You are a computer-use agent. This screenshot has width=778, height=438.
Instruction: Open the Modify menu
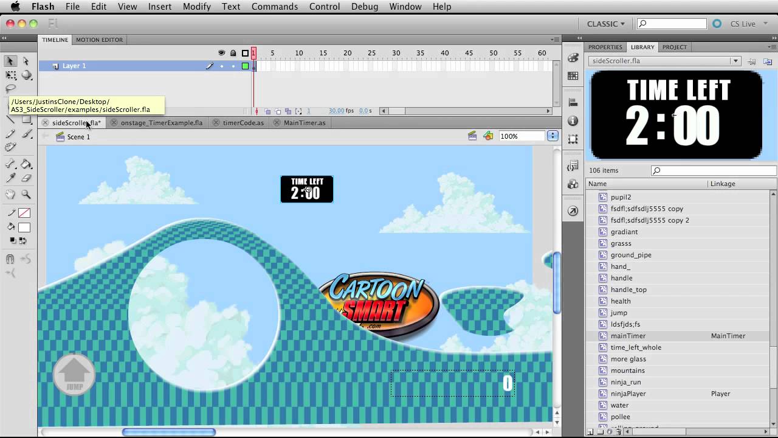pyautogui.click(x=196, y=7)
